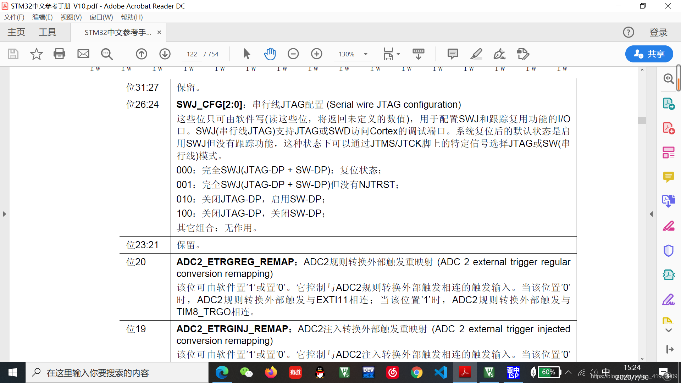The height and width of the screenshot is (383, 681).
Task: Open NetEase Music from the taskbar
Action: pyautogui.click(x=393, y=372)
